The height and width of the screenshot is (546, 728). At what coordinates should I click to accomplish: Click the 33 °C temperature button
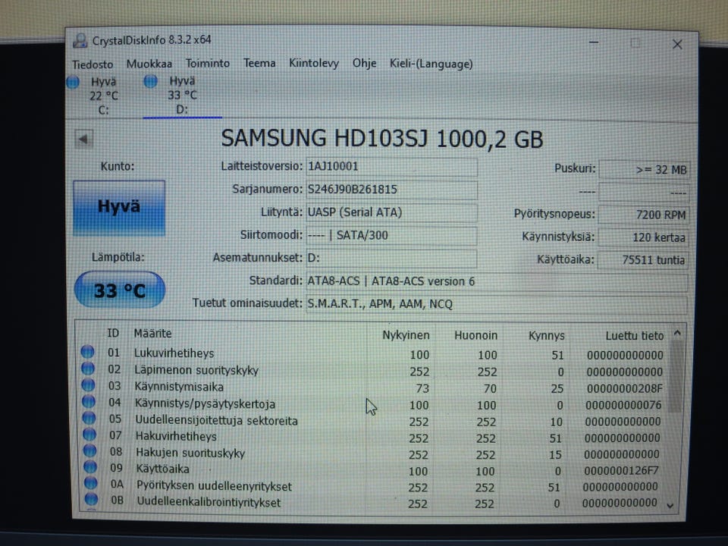(x=119, y=290)
